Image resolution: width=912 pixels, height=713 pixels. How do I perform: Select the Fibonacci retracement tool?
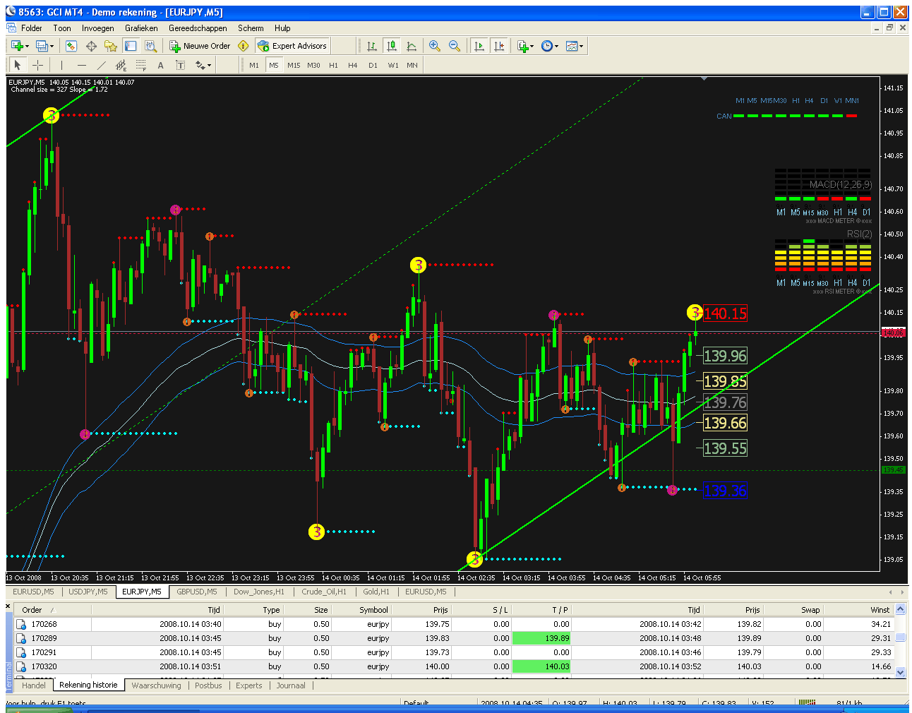pyautogui.click(x=140, y=65)
